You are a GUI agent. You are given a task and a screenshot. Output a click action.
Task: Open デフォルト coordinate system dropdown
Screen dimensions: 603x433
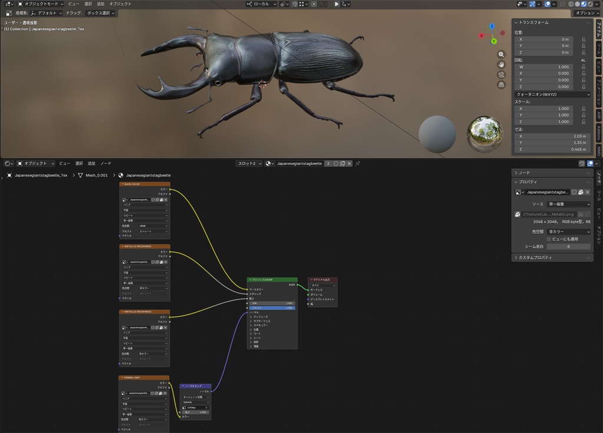click(x=47, y=13)
